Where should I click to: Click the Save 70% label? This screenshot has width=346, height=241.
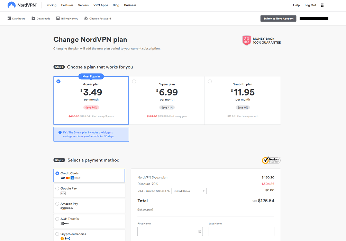point(91,108)
